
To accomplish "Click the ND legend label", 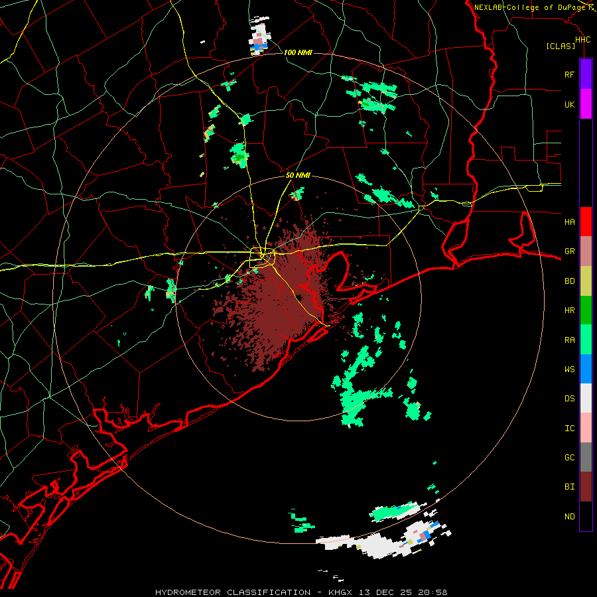I will [569, 517].
